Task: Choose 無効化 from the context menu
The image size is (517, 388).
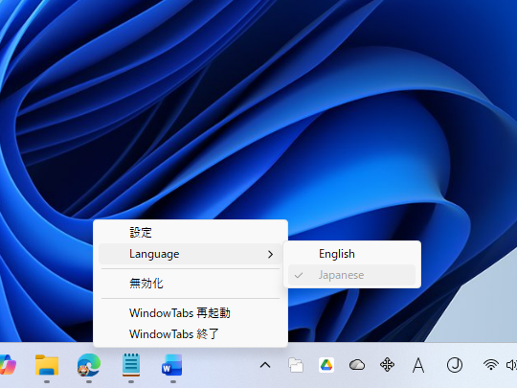Action: coord(191,284)
